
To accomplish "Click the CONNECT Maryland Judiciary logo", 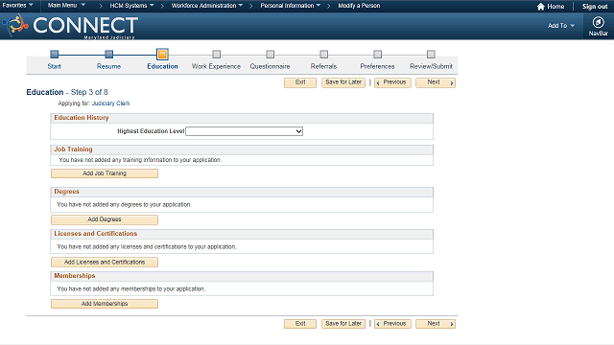I will [x=71, y=26].
